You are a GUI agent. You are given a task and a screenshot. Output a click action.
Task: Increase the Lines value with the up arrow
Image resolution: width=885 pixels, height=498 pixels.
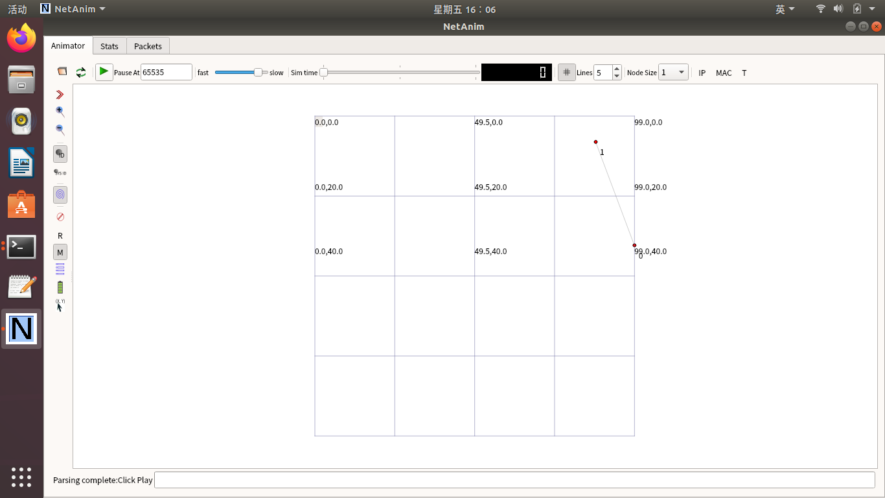pos(617,69)
